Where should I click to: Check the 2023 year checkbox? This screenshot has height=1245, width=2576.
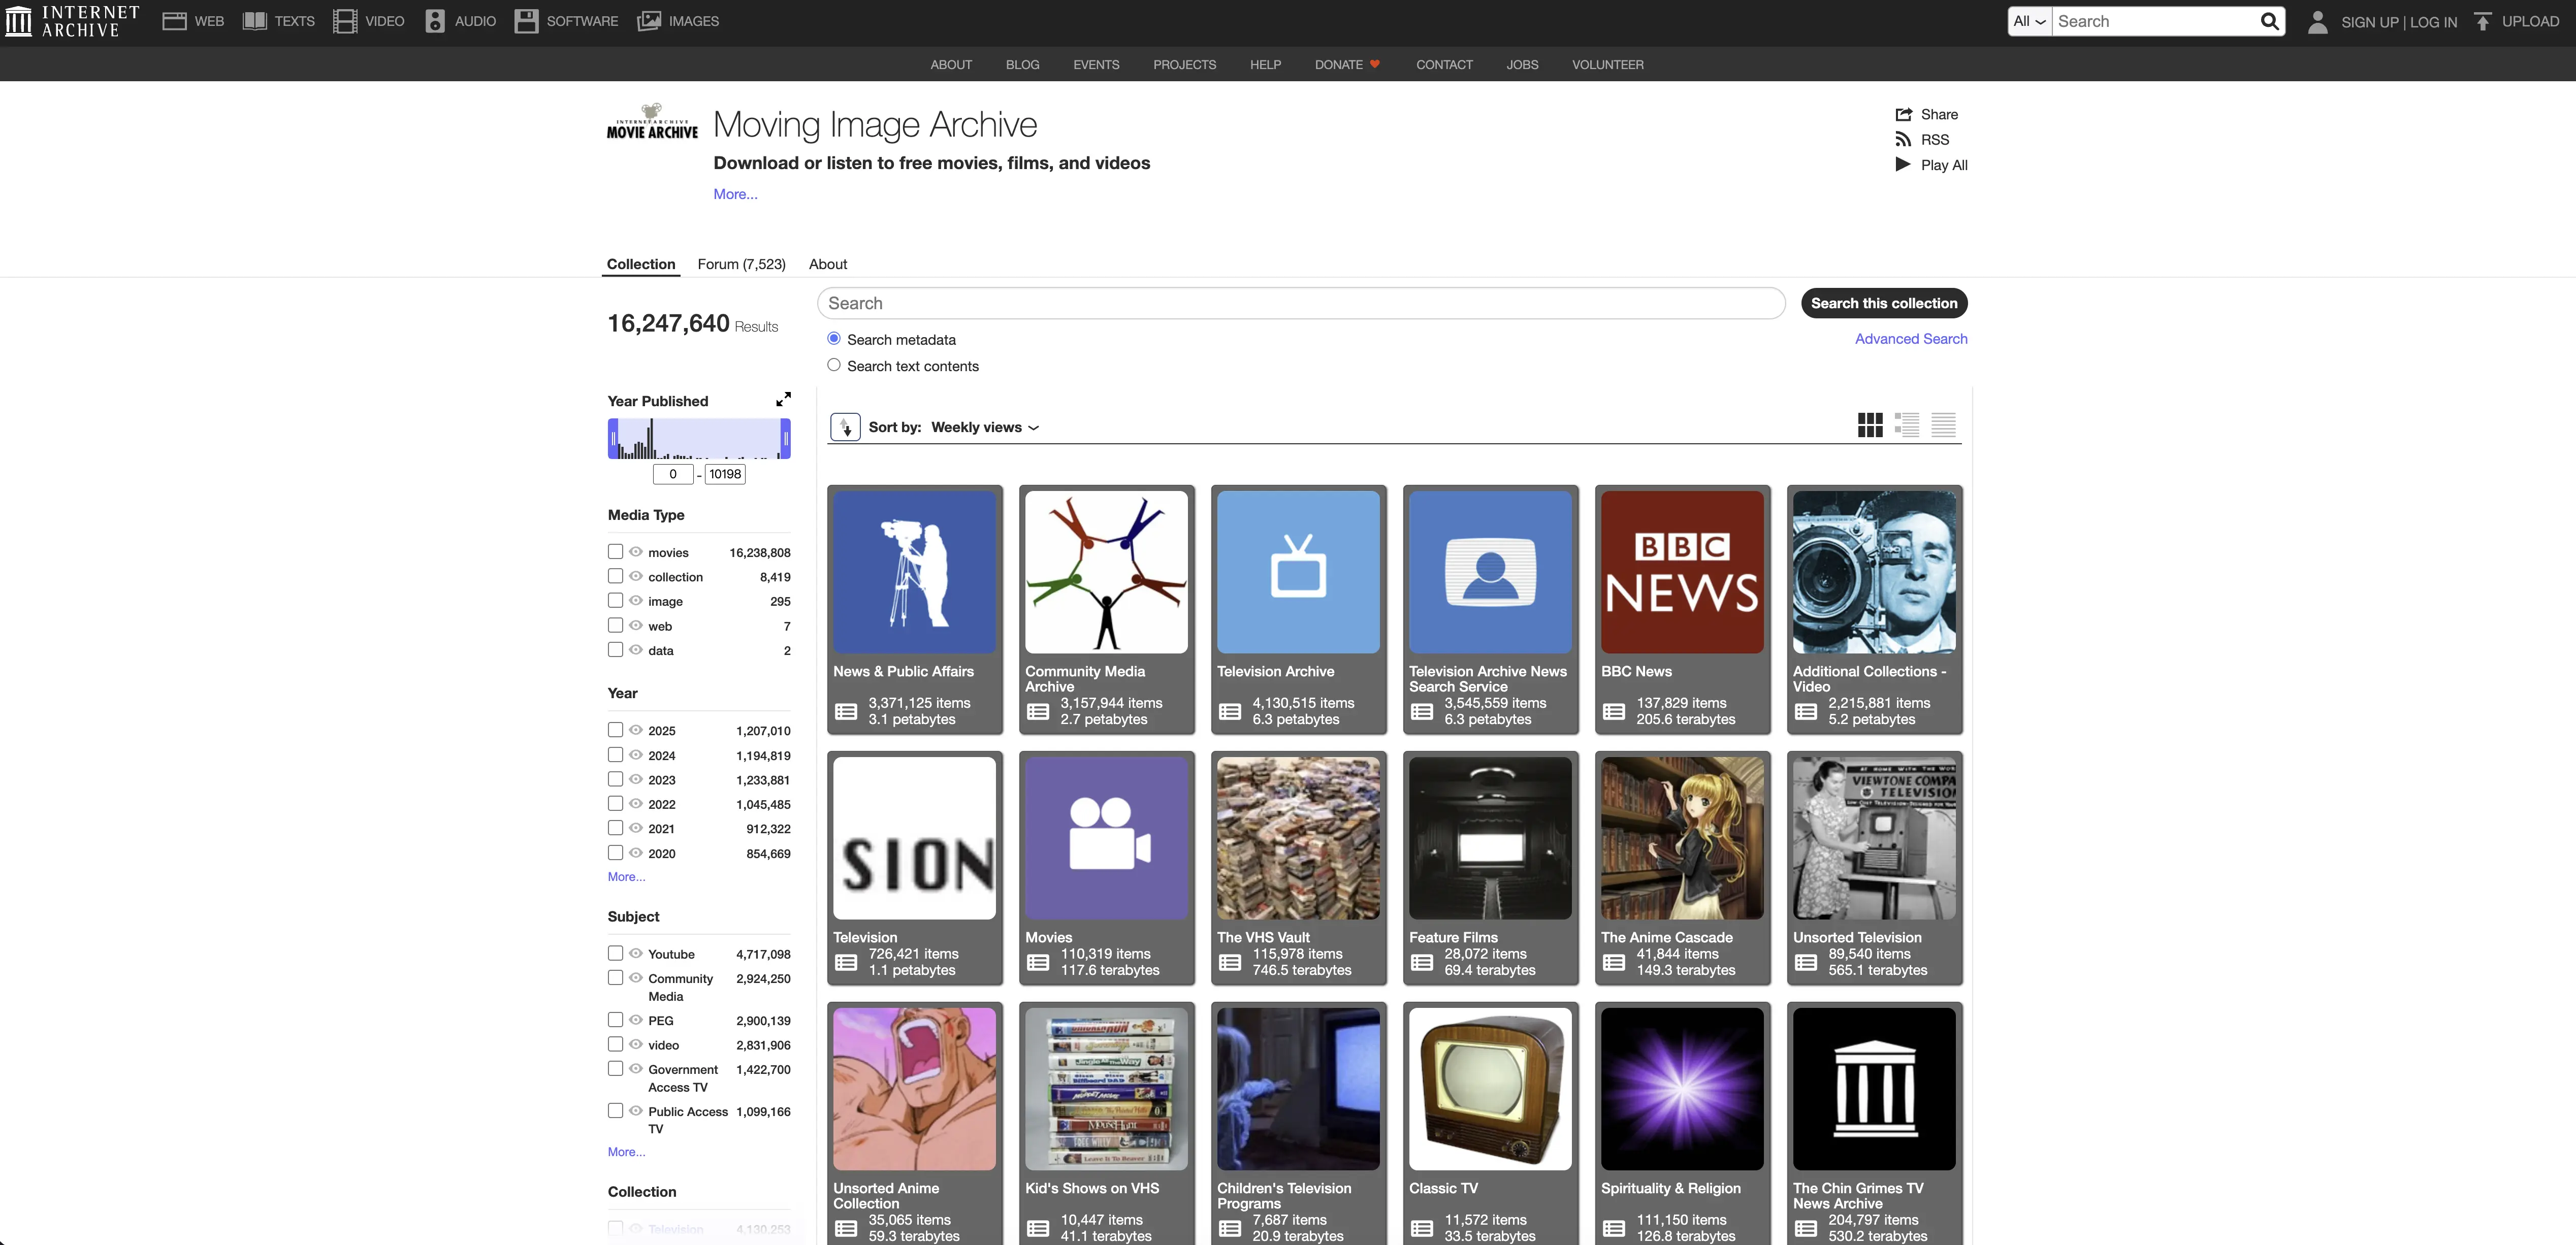tap(616, 779)
